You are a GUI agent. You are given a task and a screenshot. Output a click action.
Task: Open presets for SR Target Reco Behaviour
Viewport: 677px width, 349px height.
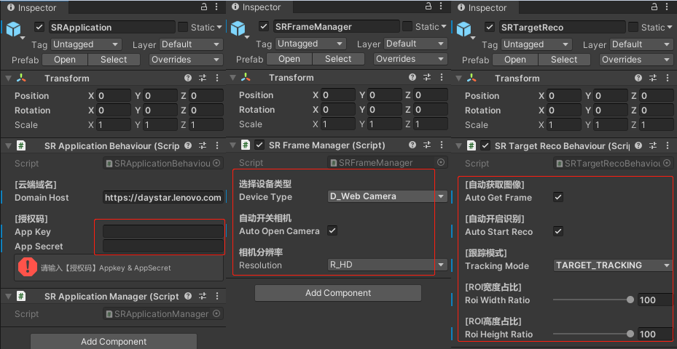pyautogui.click(x=653, y=145)
